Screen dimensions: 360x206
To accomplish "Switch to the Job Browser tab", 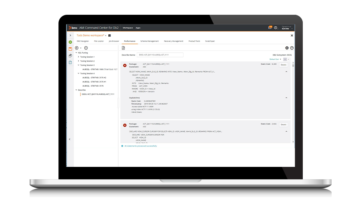I will click(114, 41).
